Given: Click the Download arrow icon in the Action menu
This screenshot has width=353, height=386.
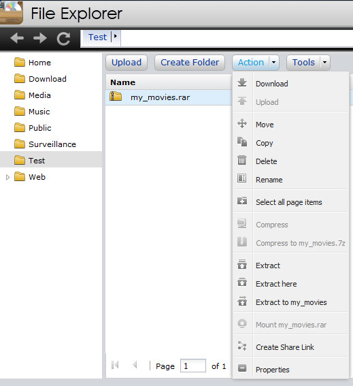Looking at the screenshot, I should point(242,83).
